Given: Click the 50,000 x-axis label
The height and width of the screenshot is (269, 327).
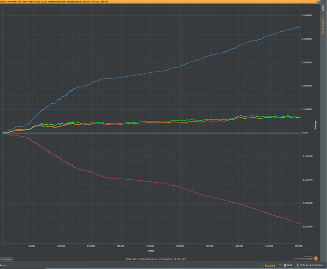Looking at the screenshot, I should tap(32, 246).
